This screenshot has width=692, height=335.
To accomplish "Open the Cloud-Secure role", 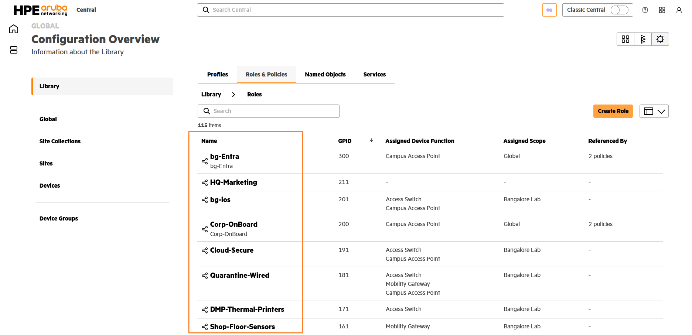I will pyautogui.click(x=232, y=250).
